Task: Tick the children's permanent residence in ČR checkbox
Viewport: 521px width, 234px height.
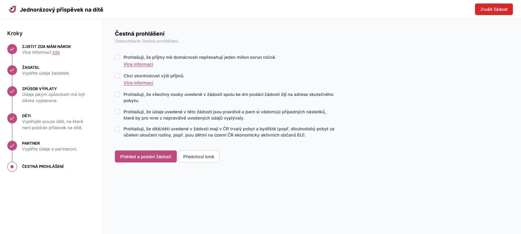Action: coord(118,129)
